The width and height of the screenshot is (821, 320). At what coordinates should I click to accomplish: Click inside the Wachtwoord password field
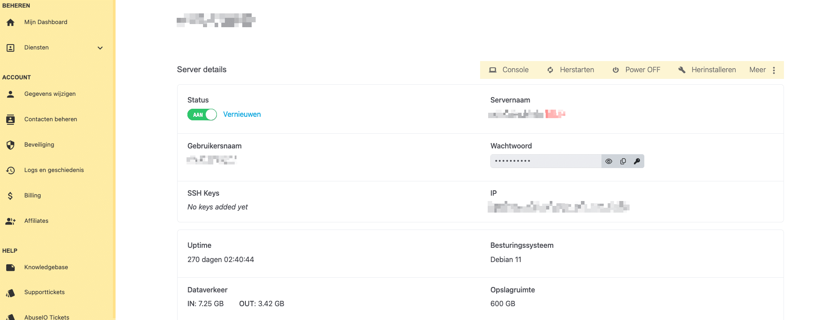pos(546,161)
